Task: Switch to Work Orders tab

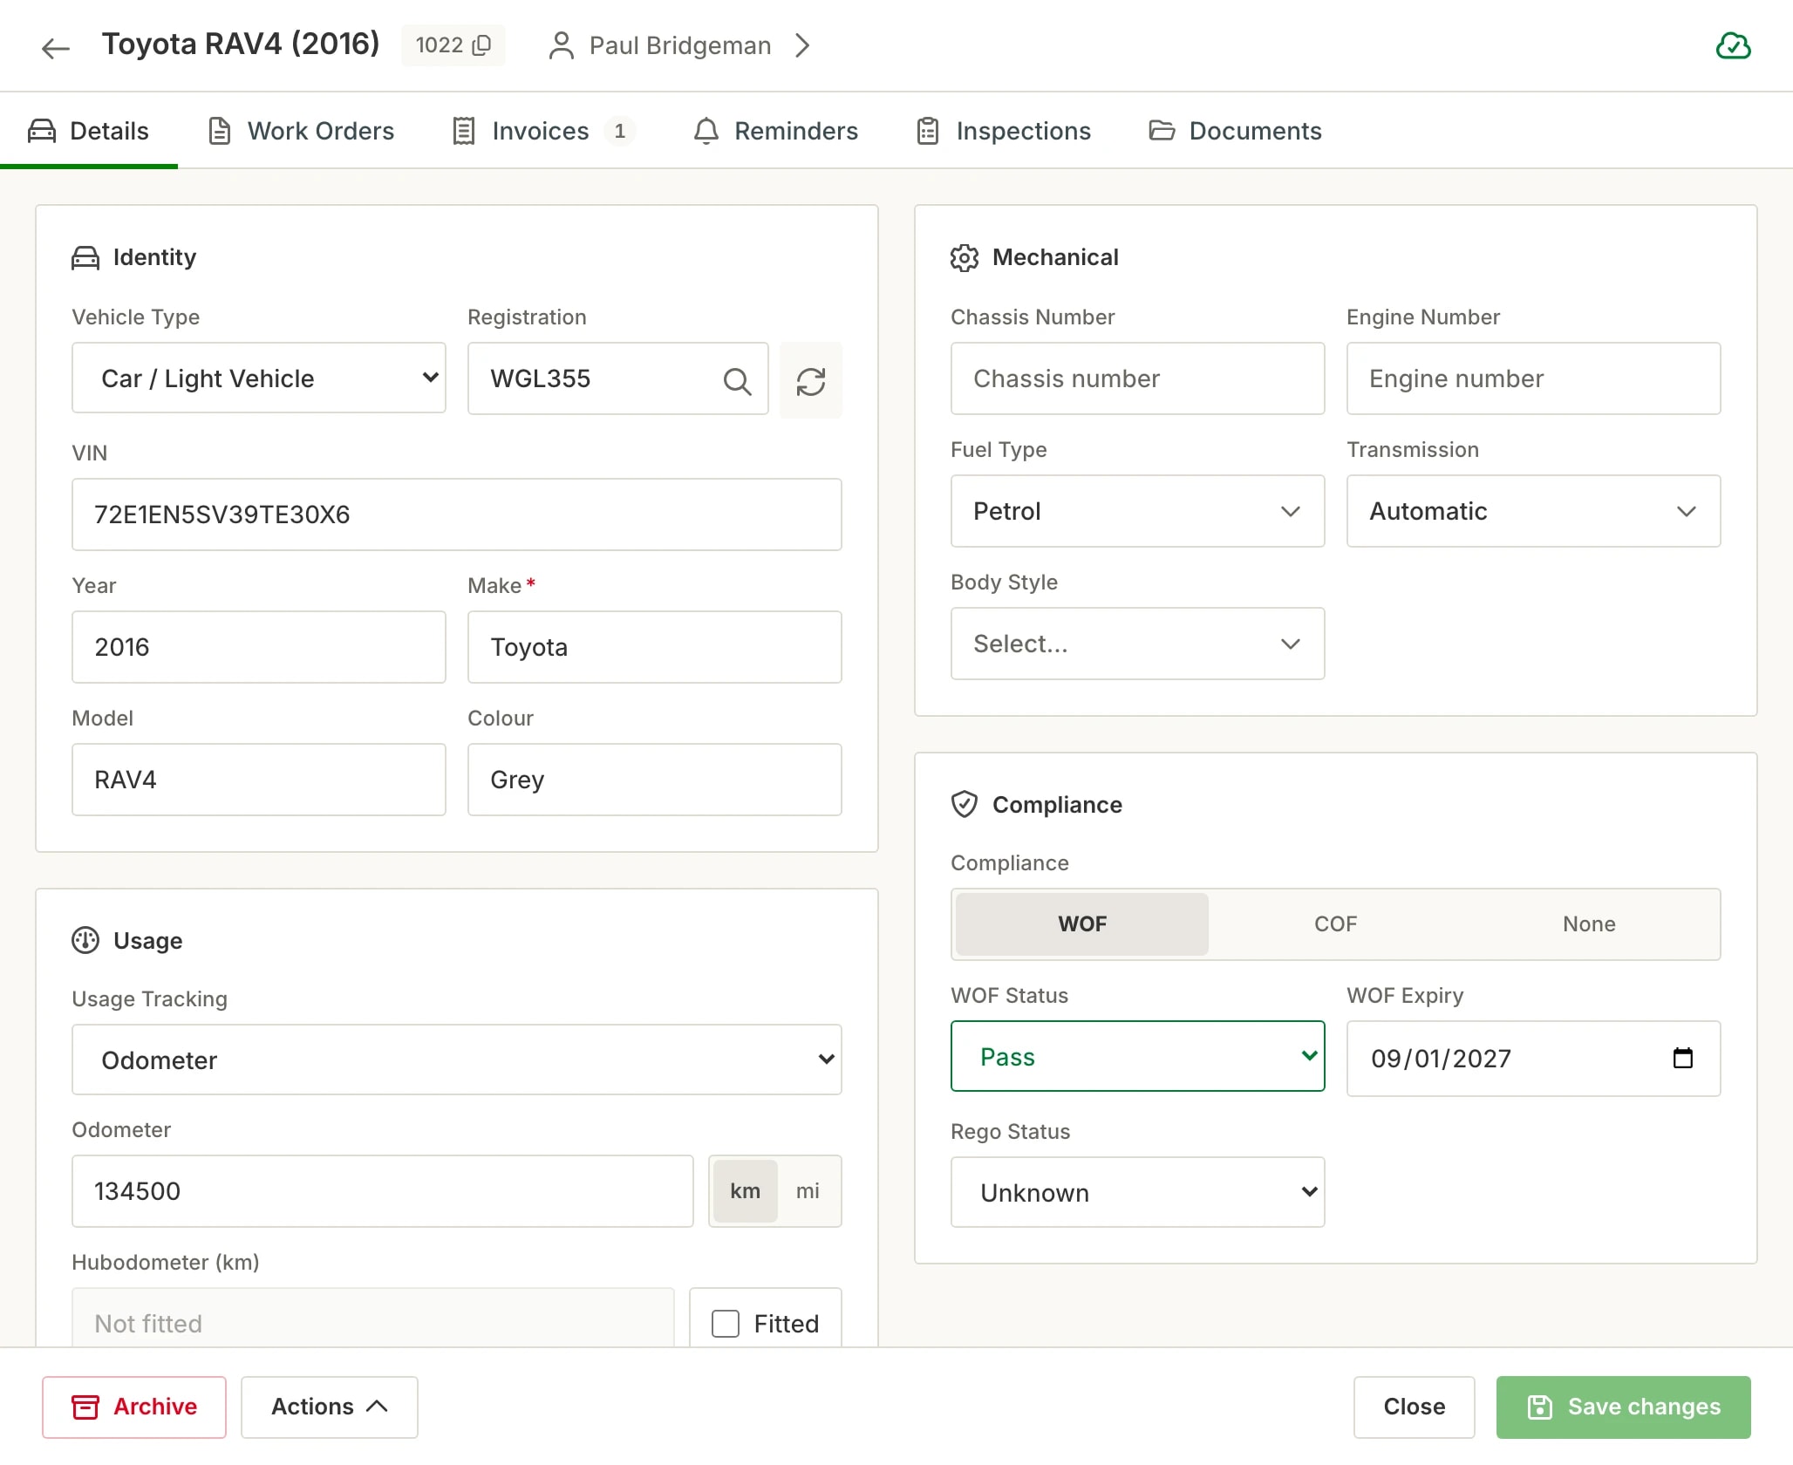Action: point(302,131)
